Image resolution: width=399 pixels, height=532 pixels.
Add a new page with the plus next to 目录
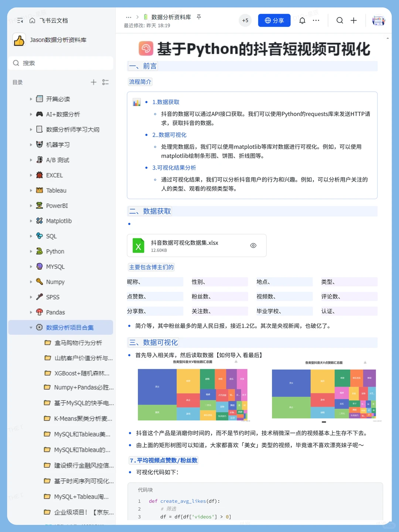[x=93, y=82]
